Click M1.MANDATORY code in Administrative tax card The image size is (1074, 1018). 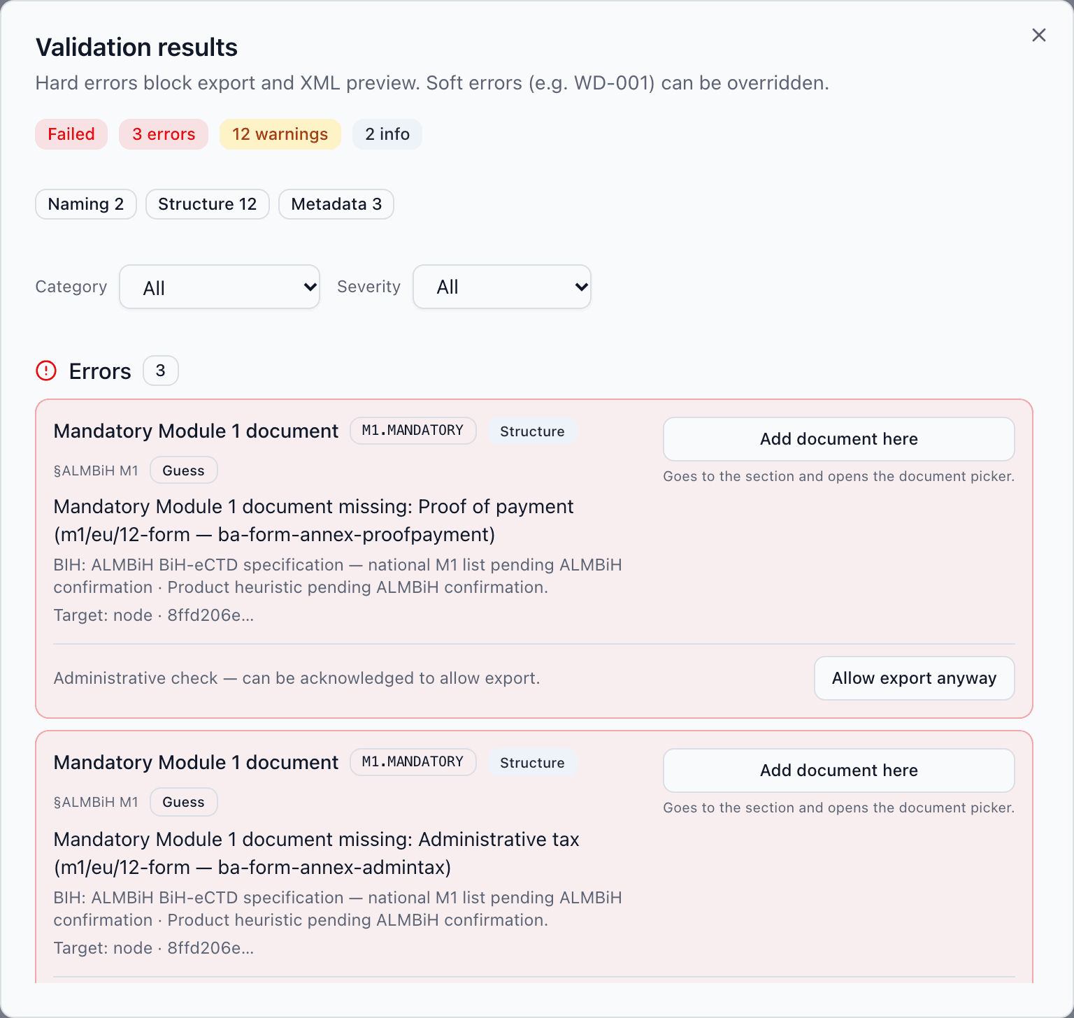pos(413,762)
